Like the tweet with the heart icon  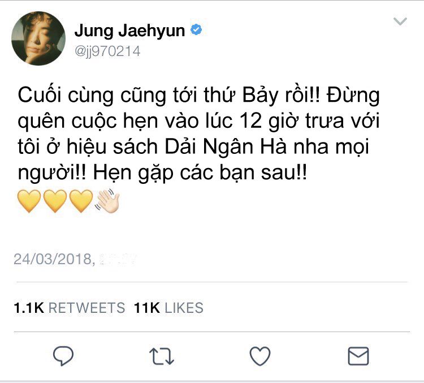coord(260,356)
